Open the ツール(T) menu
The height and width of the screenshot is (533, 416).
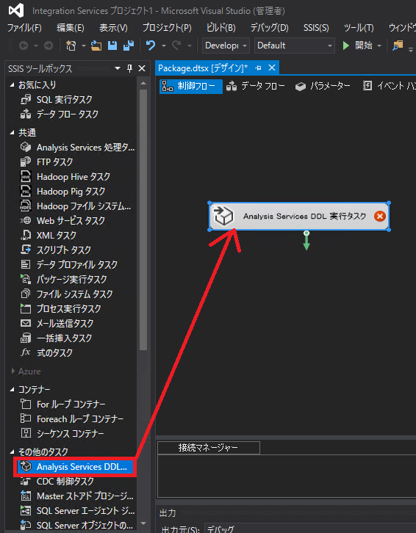(x=359, y=28)
